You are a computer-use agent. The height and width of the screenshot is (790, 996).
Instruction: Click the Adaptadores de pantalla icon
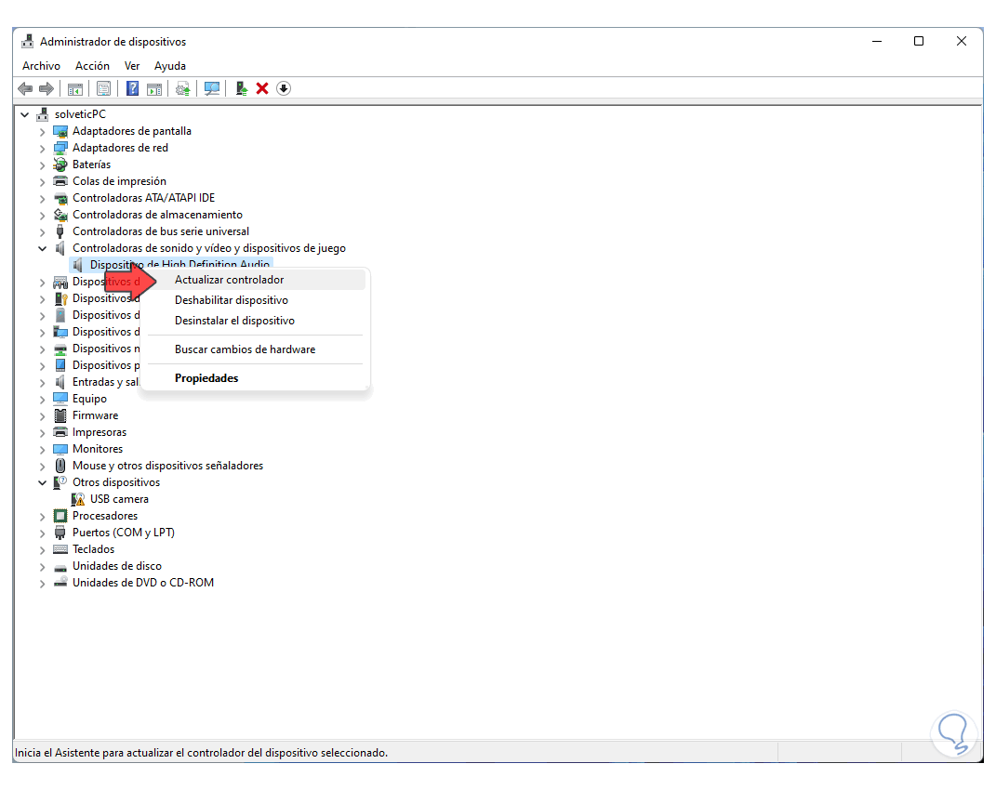(60, 131)
